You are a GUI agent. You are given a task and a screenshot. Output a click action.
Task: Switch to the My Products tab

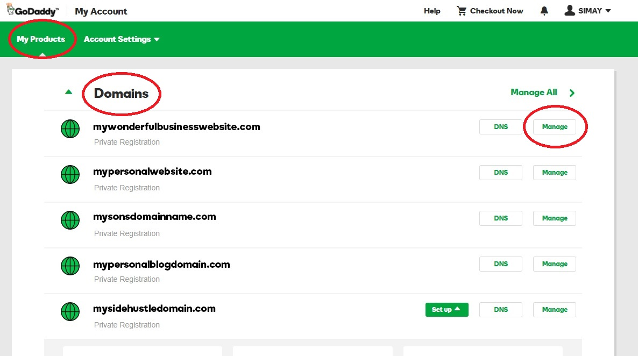[42, 39]
